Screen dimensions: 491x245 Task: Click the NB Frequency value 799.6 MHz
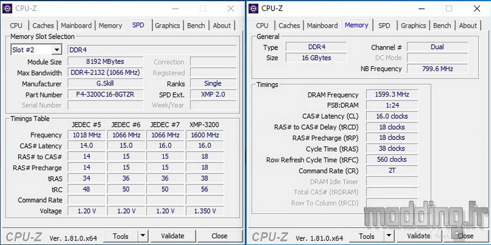coord(437,69)
